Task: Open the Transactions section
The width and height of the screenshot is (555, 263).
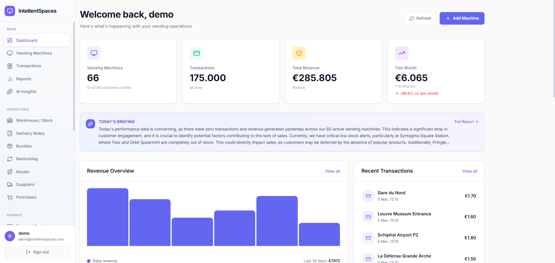Action: coord(37,66)
